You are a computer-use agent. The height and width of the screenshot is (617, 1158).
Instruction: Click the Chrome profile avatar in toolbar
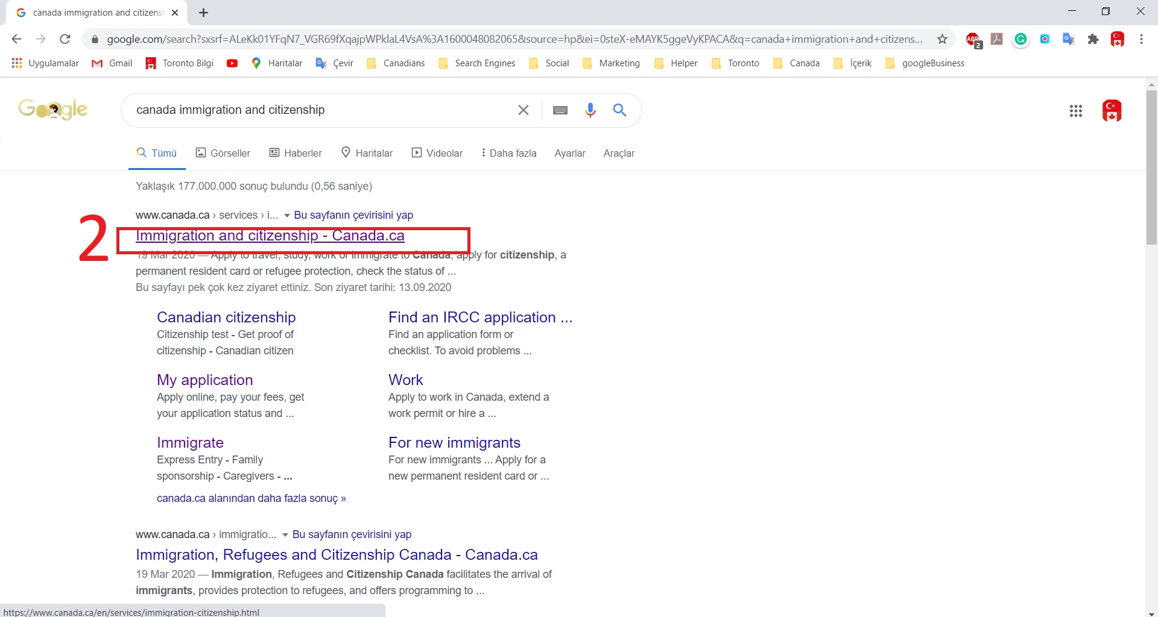(1117, 39)
